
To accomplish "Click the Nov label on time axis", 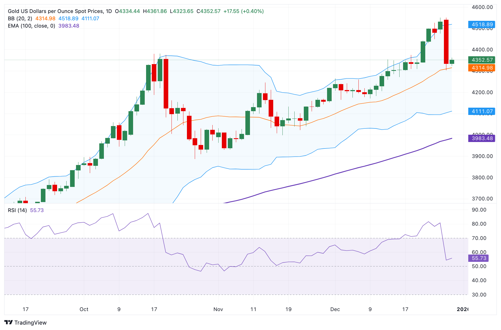I will click(218, 309).
